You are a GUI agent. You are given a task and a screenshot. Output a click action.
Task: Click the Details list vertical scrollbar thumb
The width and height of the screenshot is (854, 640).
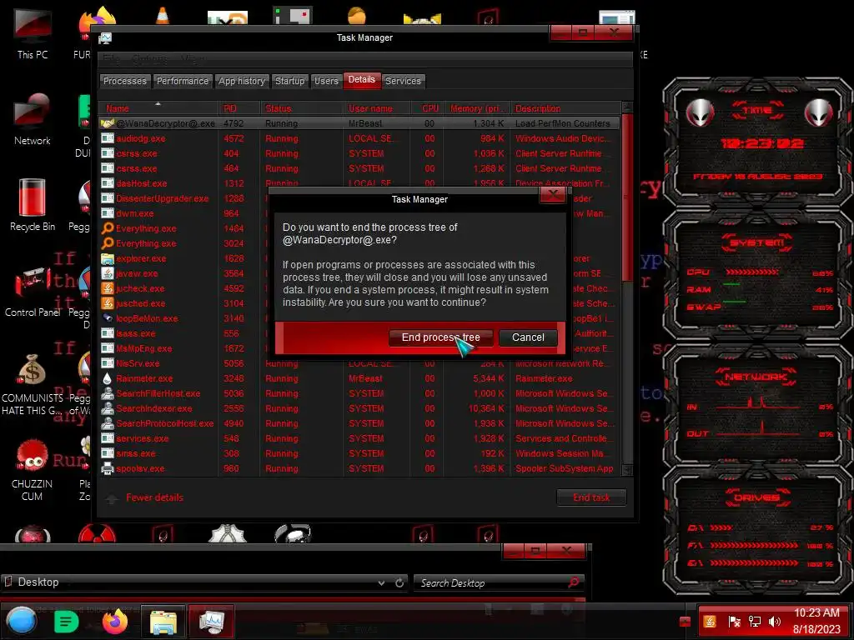(627, 196)
